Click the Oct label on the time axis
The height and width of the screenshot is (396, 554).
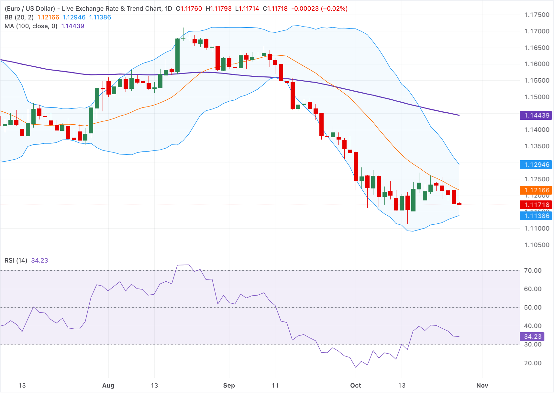(x=356, y=385)
